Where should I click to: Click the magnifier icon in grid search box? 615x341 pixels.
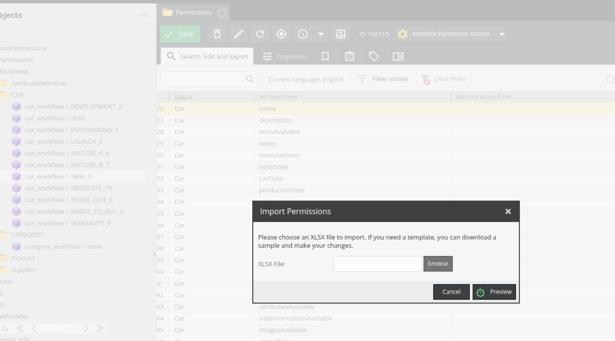(250, 79)
